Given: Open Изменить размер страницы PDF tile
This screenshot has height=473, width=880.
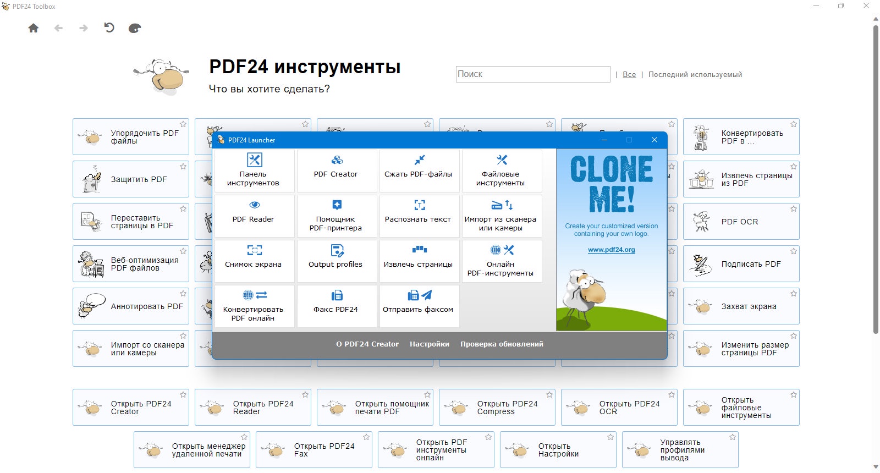Looking at the screenshot, I should tap(741, 349).
